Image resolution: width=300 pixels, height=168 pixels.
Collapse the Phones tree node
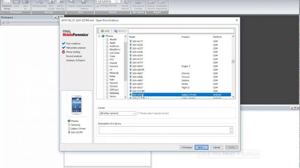click(99, 36)
